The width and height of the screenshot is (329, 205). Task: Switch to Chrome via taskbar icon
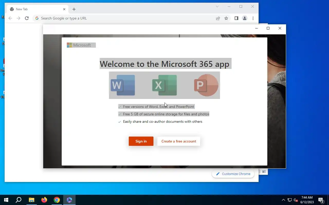point(57,200)
